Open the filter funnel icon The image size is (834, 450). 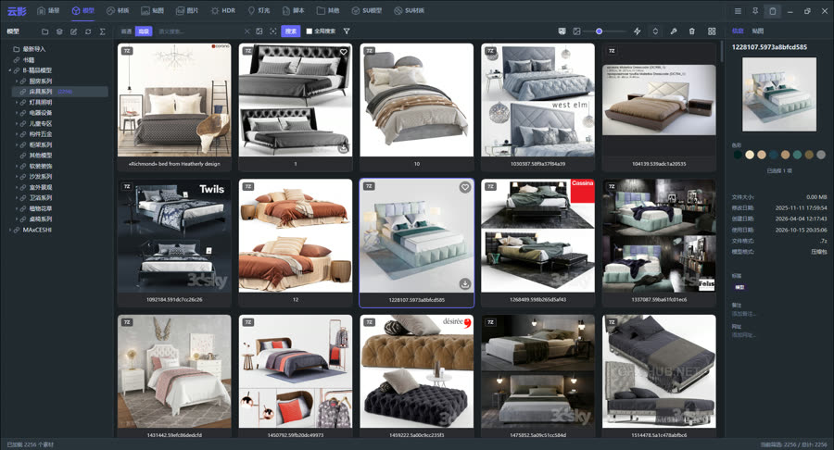tap(347, 31)
